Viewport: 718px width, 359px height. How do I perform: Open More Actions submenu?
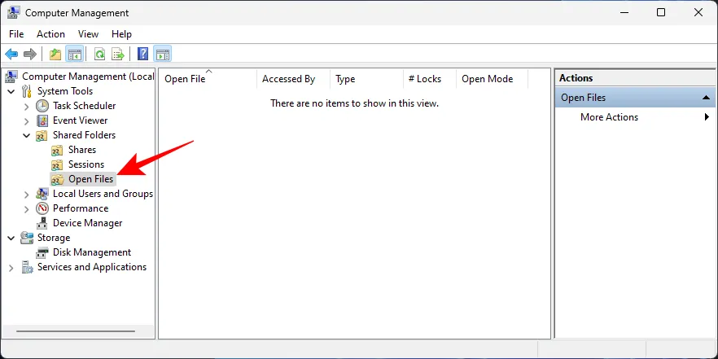[x=609, y=117]
